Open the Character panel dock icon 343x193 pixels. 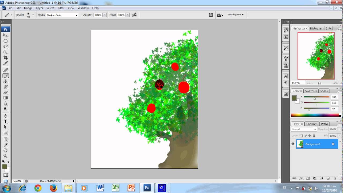[x=286, y=76]
